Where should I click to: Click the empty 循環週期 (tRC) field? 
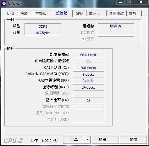pos(89,94)
